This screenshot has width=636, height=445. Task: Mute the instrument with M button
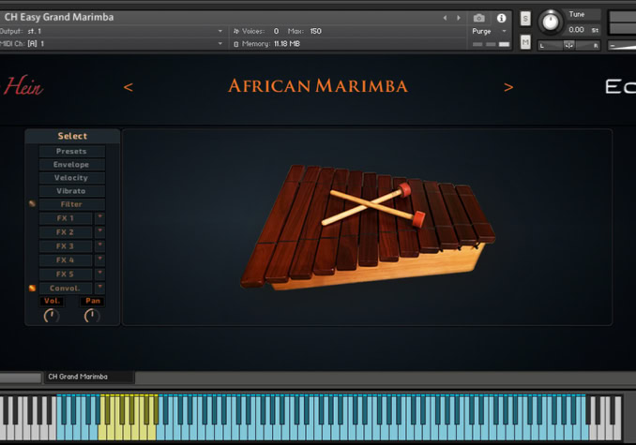[525, 42]
